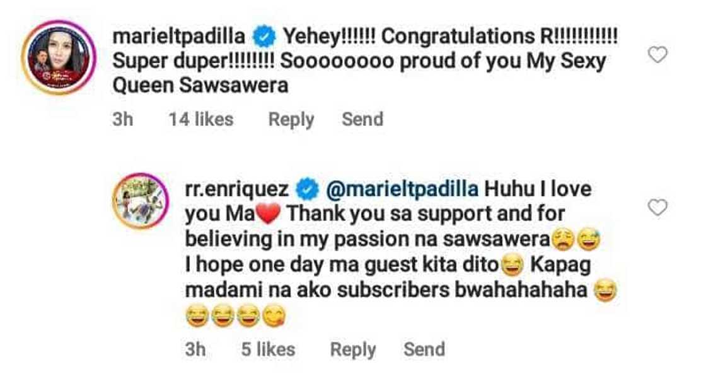Screen dimensions: 706x384
Task: Reply to marieltpadilla's comment
Action: point(291,118)
